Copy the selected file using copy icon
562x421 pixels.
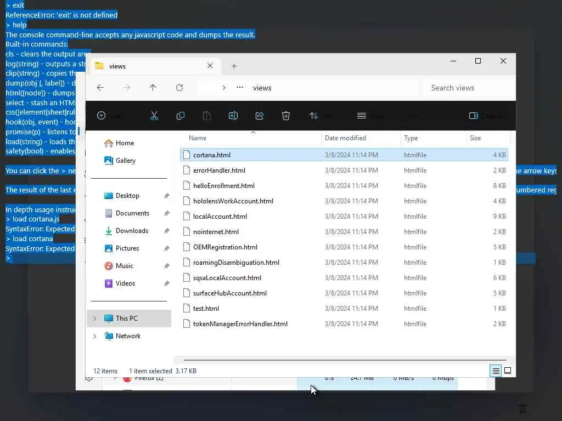(x=180, y=116)
